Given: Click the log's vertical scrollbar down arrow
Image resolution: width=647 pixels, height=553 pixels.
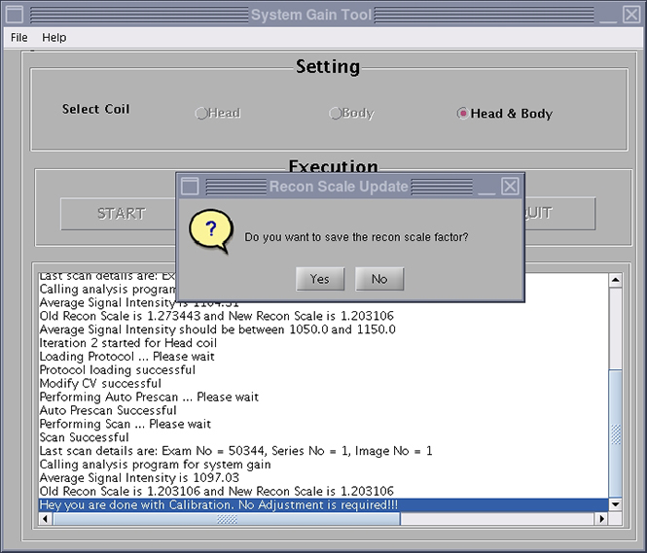Looking at the screenshot, I should pyautogui.click(x=615, y=504).
